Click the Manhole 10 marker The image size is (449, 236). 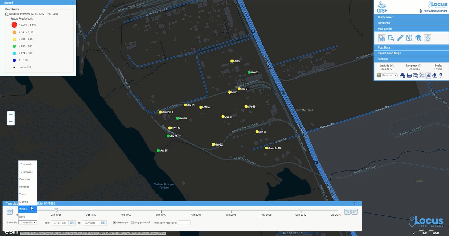coord(266,148)
